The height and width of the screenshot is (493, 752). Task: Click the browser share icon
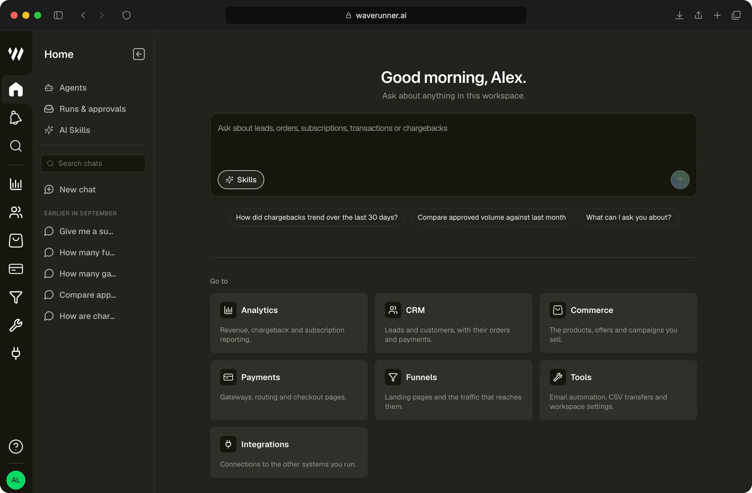699,15
